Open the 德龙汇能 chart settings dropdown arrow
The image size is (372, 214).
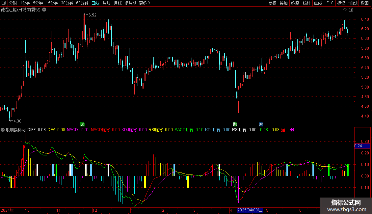(44, 10)
